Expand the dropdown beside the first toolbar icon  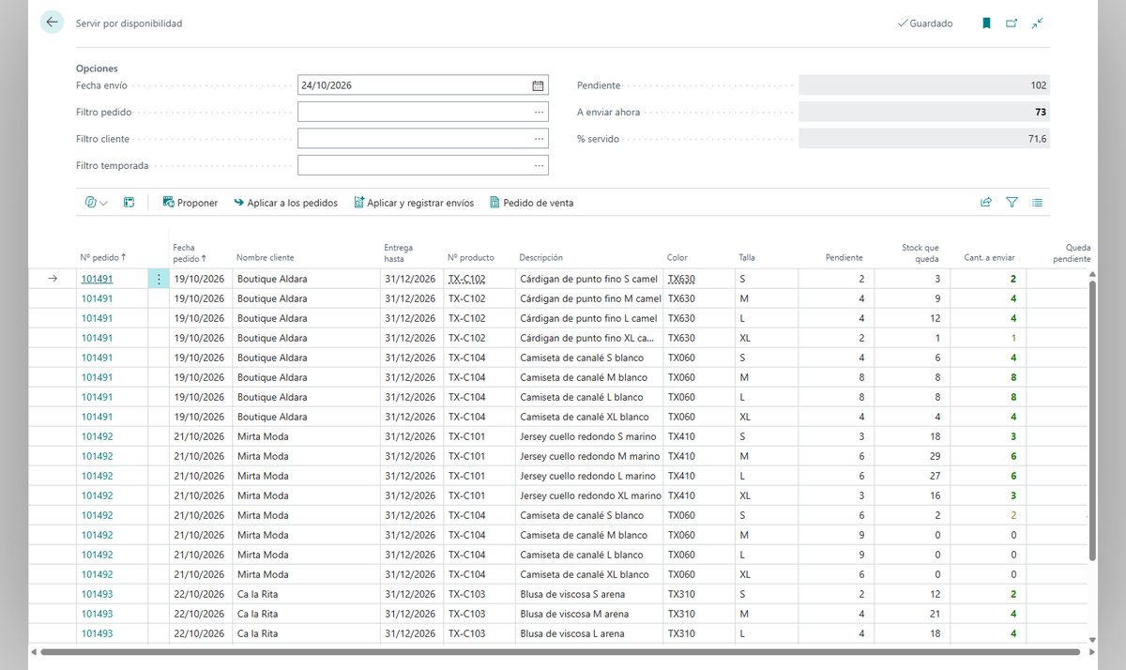102,203
